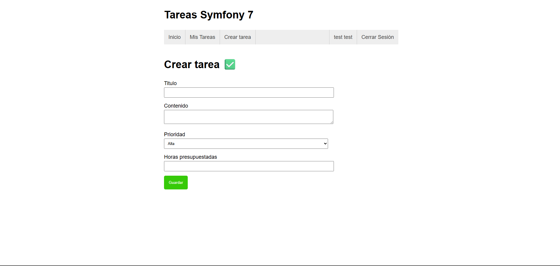560x266 pixels.
Task: Click the Prioridad field label
Action: tap(175, 134)
